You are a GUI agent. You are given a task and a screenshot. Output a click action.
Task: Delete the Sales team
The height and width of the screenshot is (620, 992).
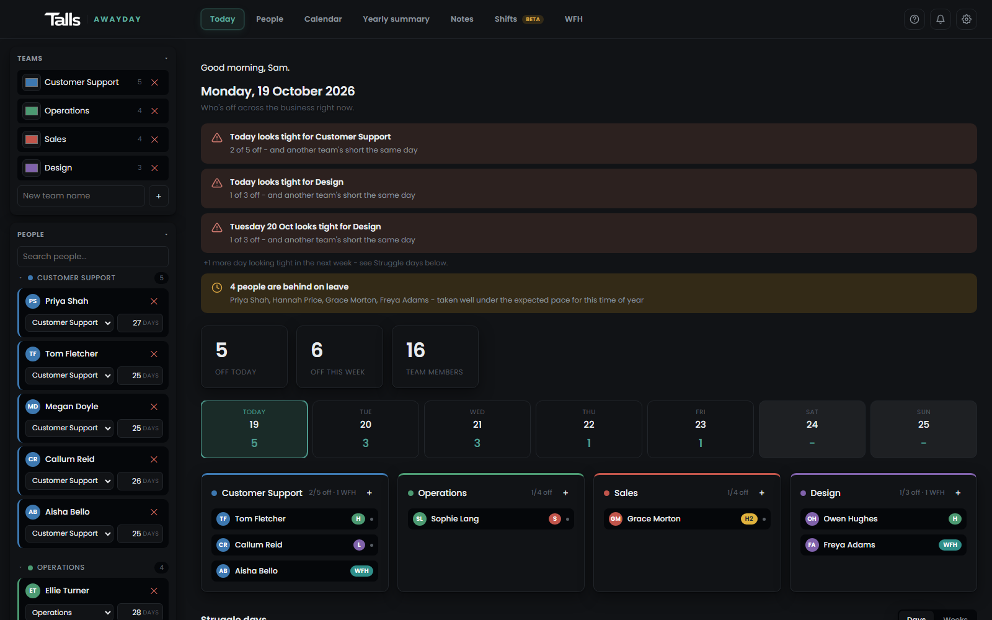coord(155,139)
